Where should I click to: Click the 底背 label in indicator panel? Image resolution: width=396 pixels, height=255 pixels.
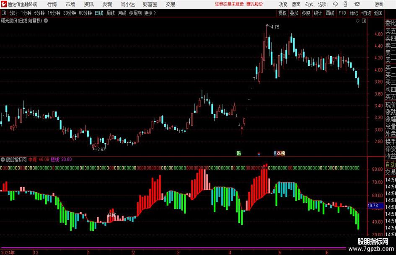111,215
